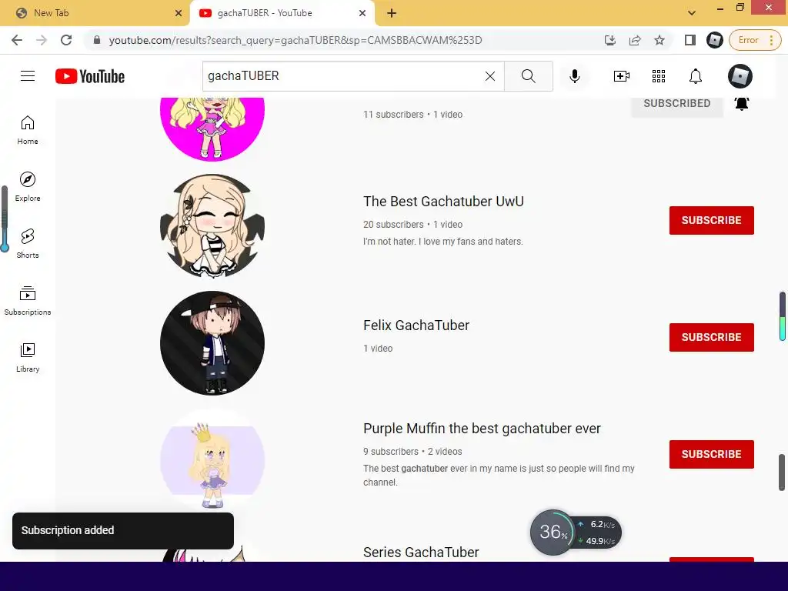Go forward with the browser forward arrow

click(42, 40)
